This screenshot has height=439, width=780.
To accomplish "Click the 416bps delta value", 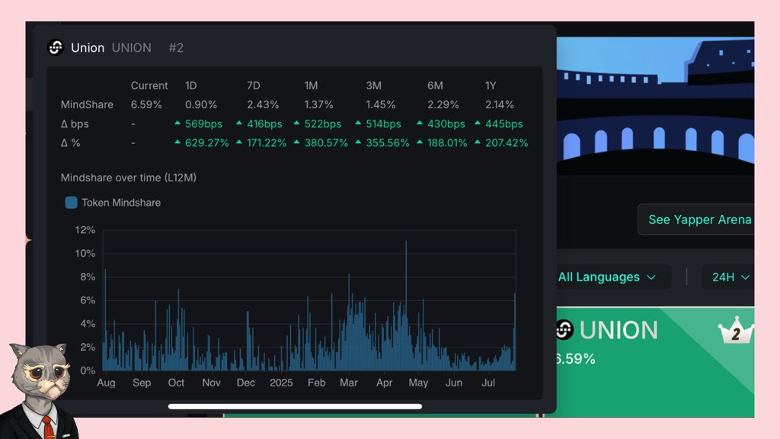I will coord(264,124).
